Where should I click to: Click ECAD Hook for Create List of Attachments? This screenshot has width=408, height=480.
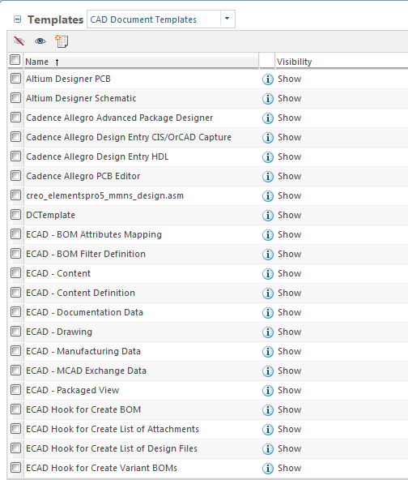point(113,429)
